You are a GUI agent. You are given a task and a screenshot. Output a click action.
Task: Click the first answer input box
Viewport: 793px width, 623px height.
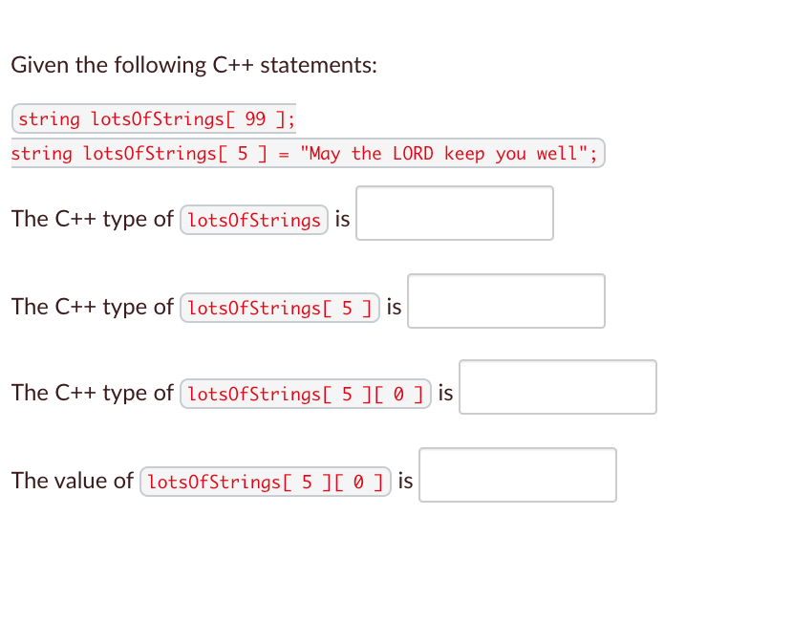(x=454, y=213)
